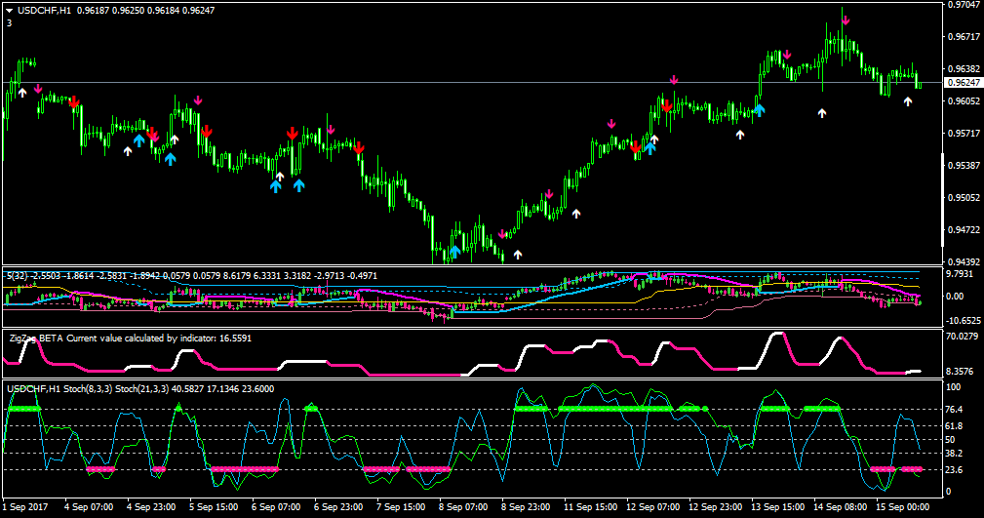
Task: Click the 12 Sep 23:00 time label
Action: click(x=716, y=506)
